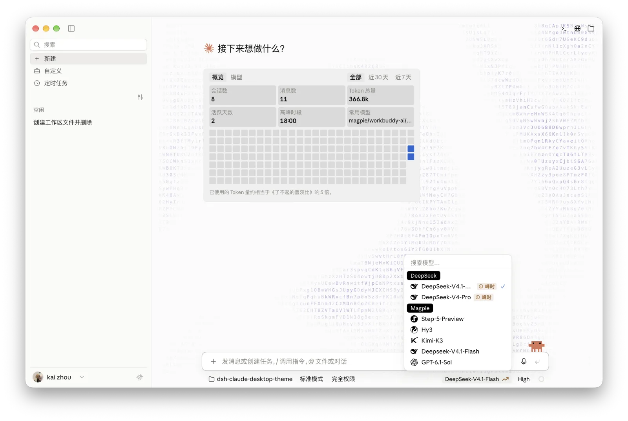The image size is (628, 421).
Task: Click the whale logo of Deepseek-V4.1-Flash row
Action: (x=414, y=351)
